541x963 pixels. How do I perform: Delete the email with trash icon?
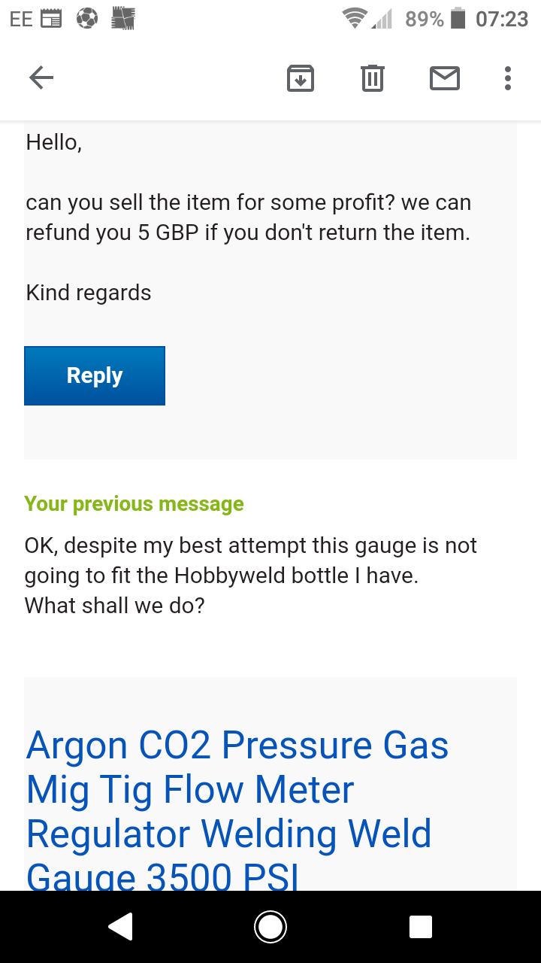[x=373, y=78]
